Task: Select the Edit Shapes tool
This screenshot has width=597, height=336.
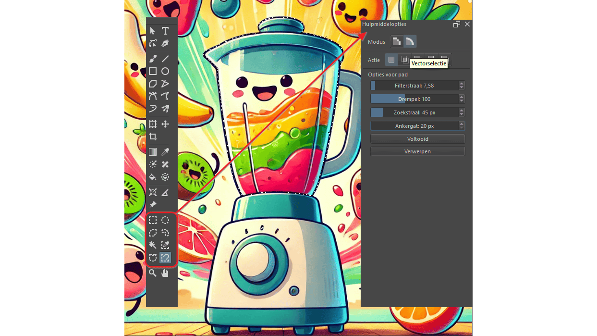Action: [x=153, y=43]
